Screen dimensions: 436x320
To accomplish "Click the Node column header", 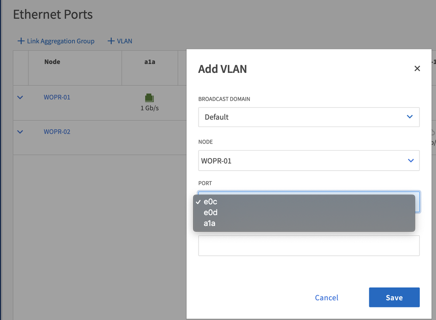I will (x=52, y=62).
